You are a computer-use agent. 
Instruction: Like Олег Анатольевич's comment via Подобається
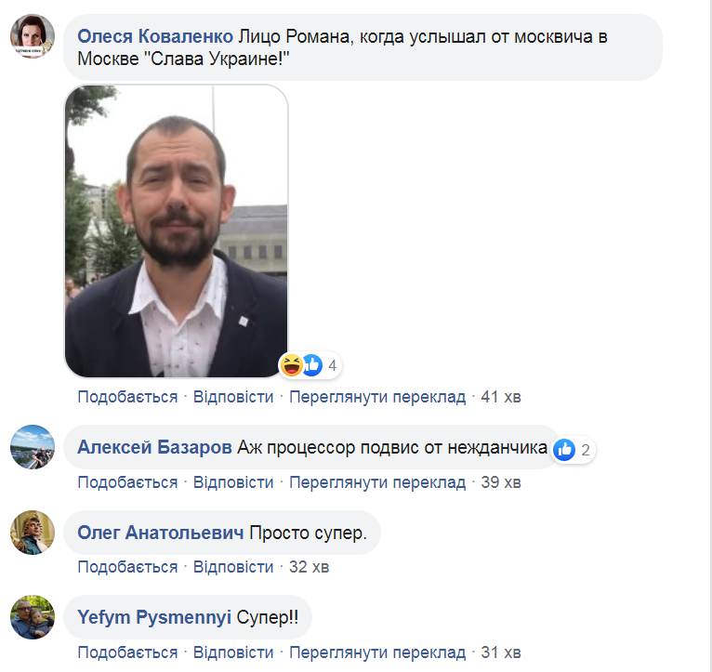[127, 567]
